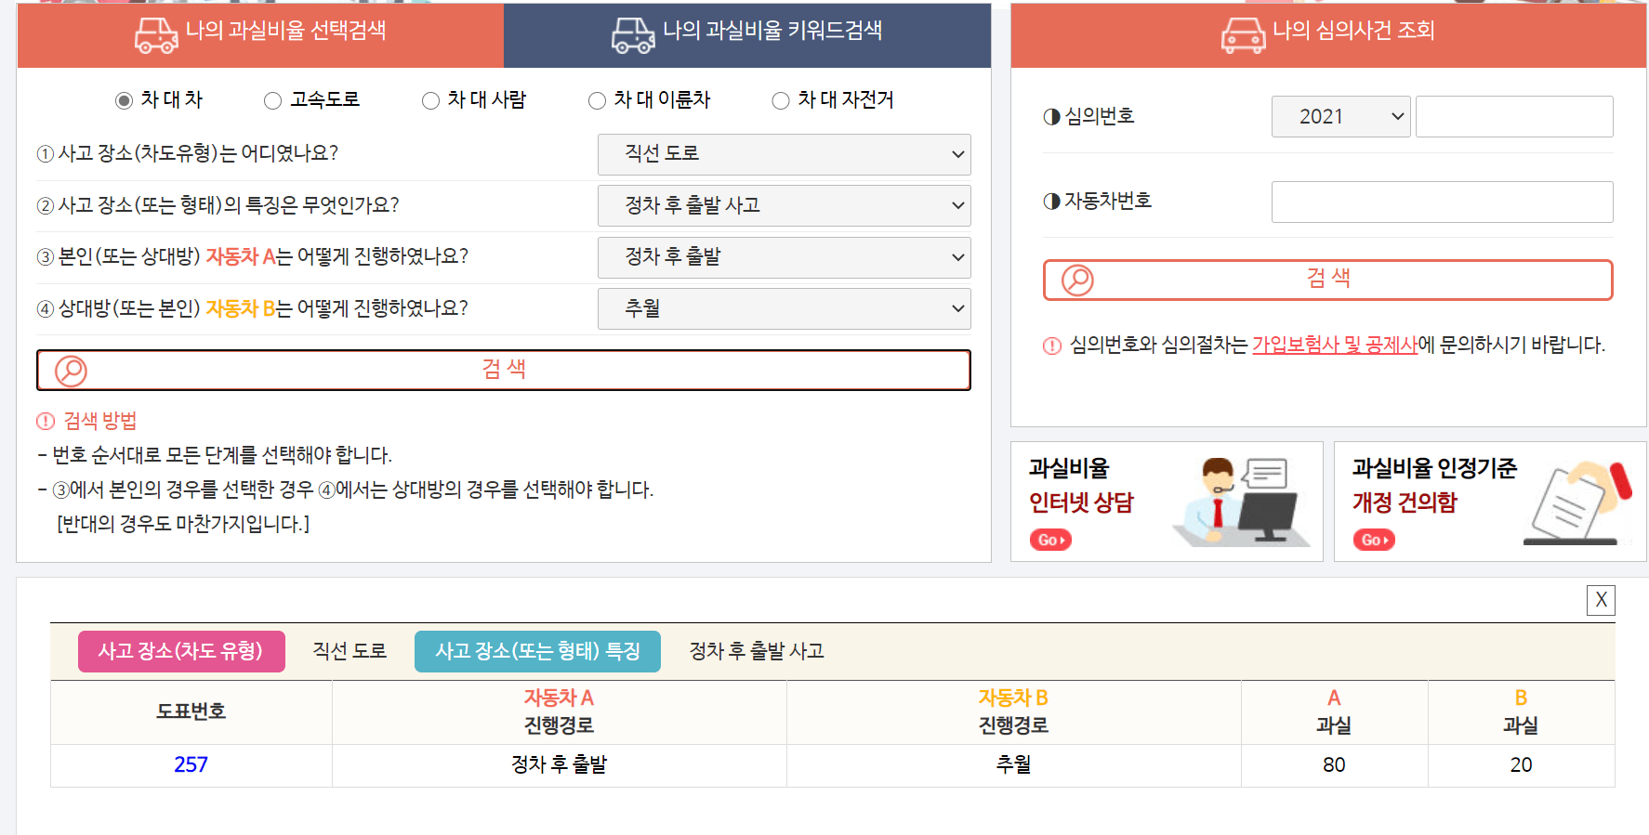Click the car icon in 나의 과실비율 키워드검색 tab
The height and width of the screenshot is (835, 1649).
(633, 35)
